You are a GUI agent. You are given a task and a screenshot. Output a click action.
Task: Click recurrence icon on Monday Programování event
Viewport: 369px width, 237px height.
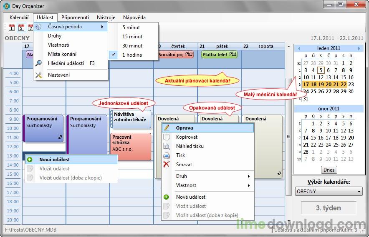tap(60, 137)
